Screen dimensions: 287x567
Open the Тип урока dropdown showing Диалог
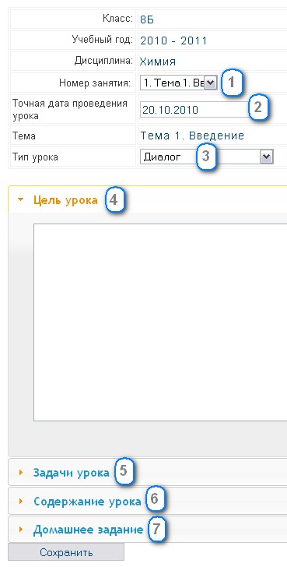(207, 157)
